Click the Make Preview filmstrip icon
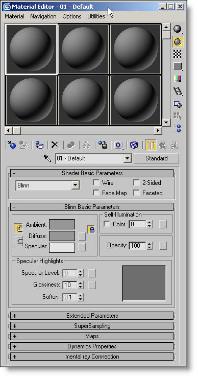The height and width of the screenshot is (378, 198). 178,91
